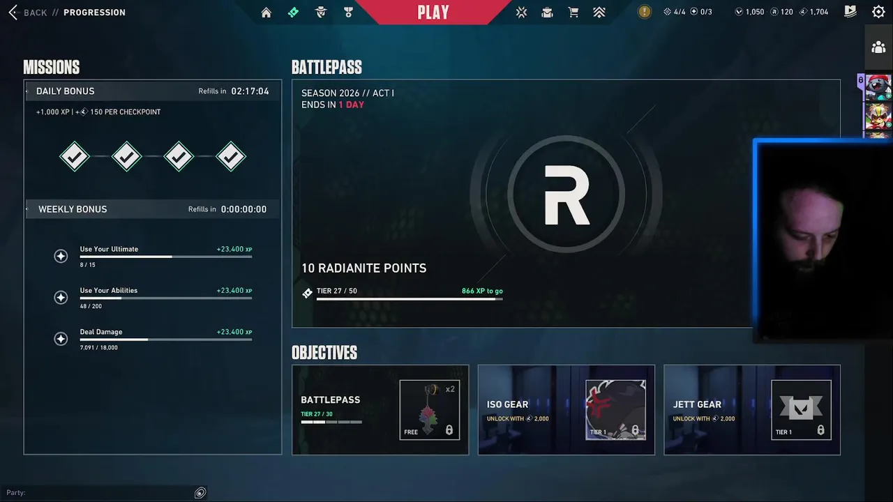Image resolution: width=893 pixels, height=502 pixels.
Task: Click the 'ENDS IN 1 DAY' text
Action: point(333,105)
